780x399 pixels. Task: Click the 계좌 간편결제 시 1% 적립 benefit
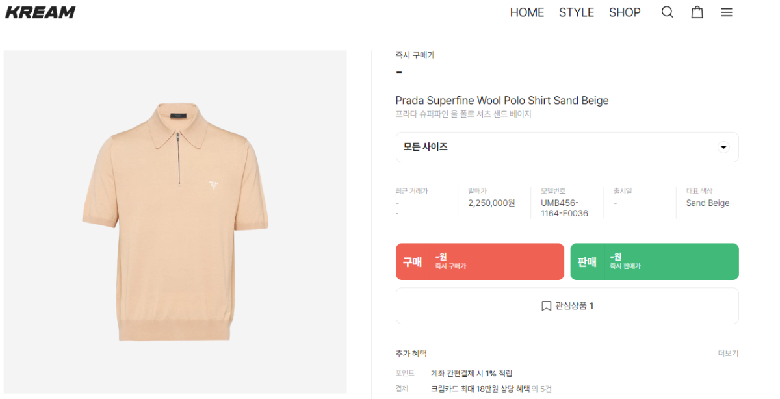pos(471,374)
